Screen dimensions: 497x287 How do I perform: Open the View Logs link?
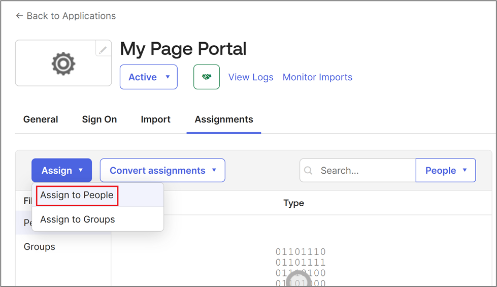[251, 77]
